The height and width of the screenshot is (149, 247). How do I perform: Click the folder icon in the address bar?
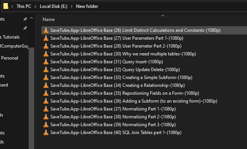[6, 6]
